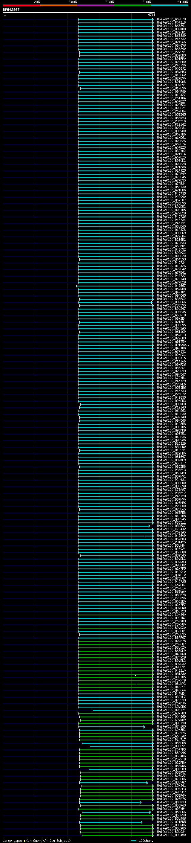Select the UniRef100_C0HJ40 row label
The height and width of the screenshot is (843, 191).
[171, 615]
